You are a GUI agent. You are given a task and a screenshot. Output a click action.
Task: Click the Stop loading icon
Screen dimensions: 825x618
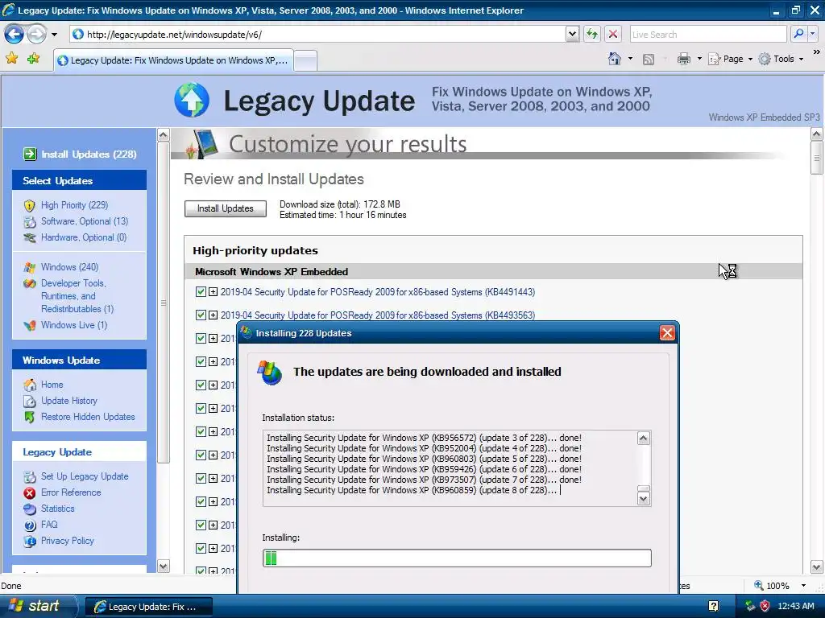coord(613,34)
